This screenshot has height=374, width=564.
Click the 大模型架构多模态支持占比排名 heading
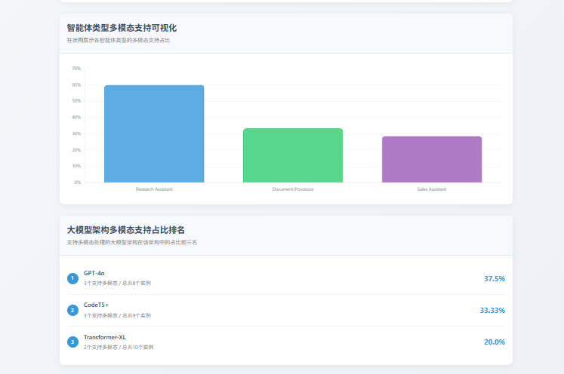[126, 230]
